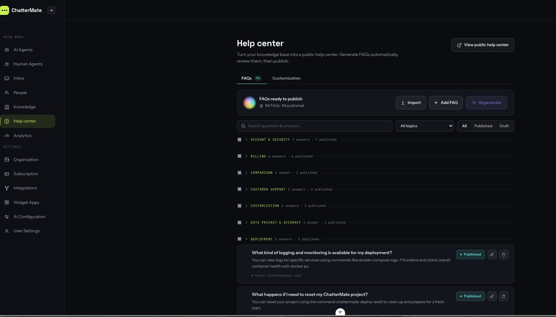Expand the Data Privacy & Accuracy chevron
The width and height of the screenshot is (556, 317).
[246, 222]
